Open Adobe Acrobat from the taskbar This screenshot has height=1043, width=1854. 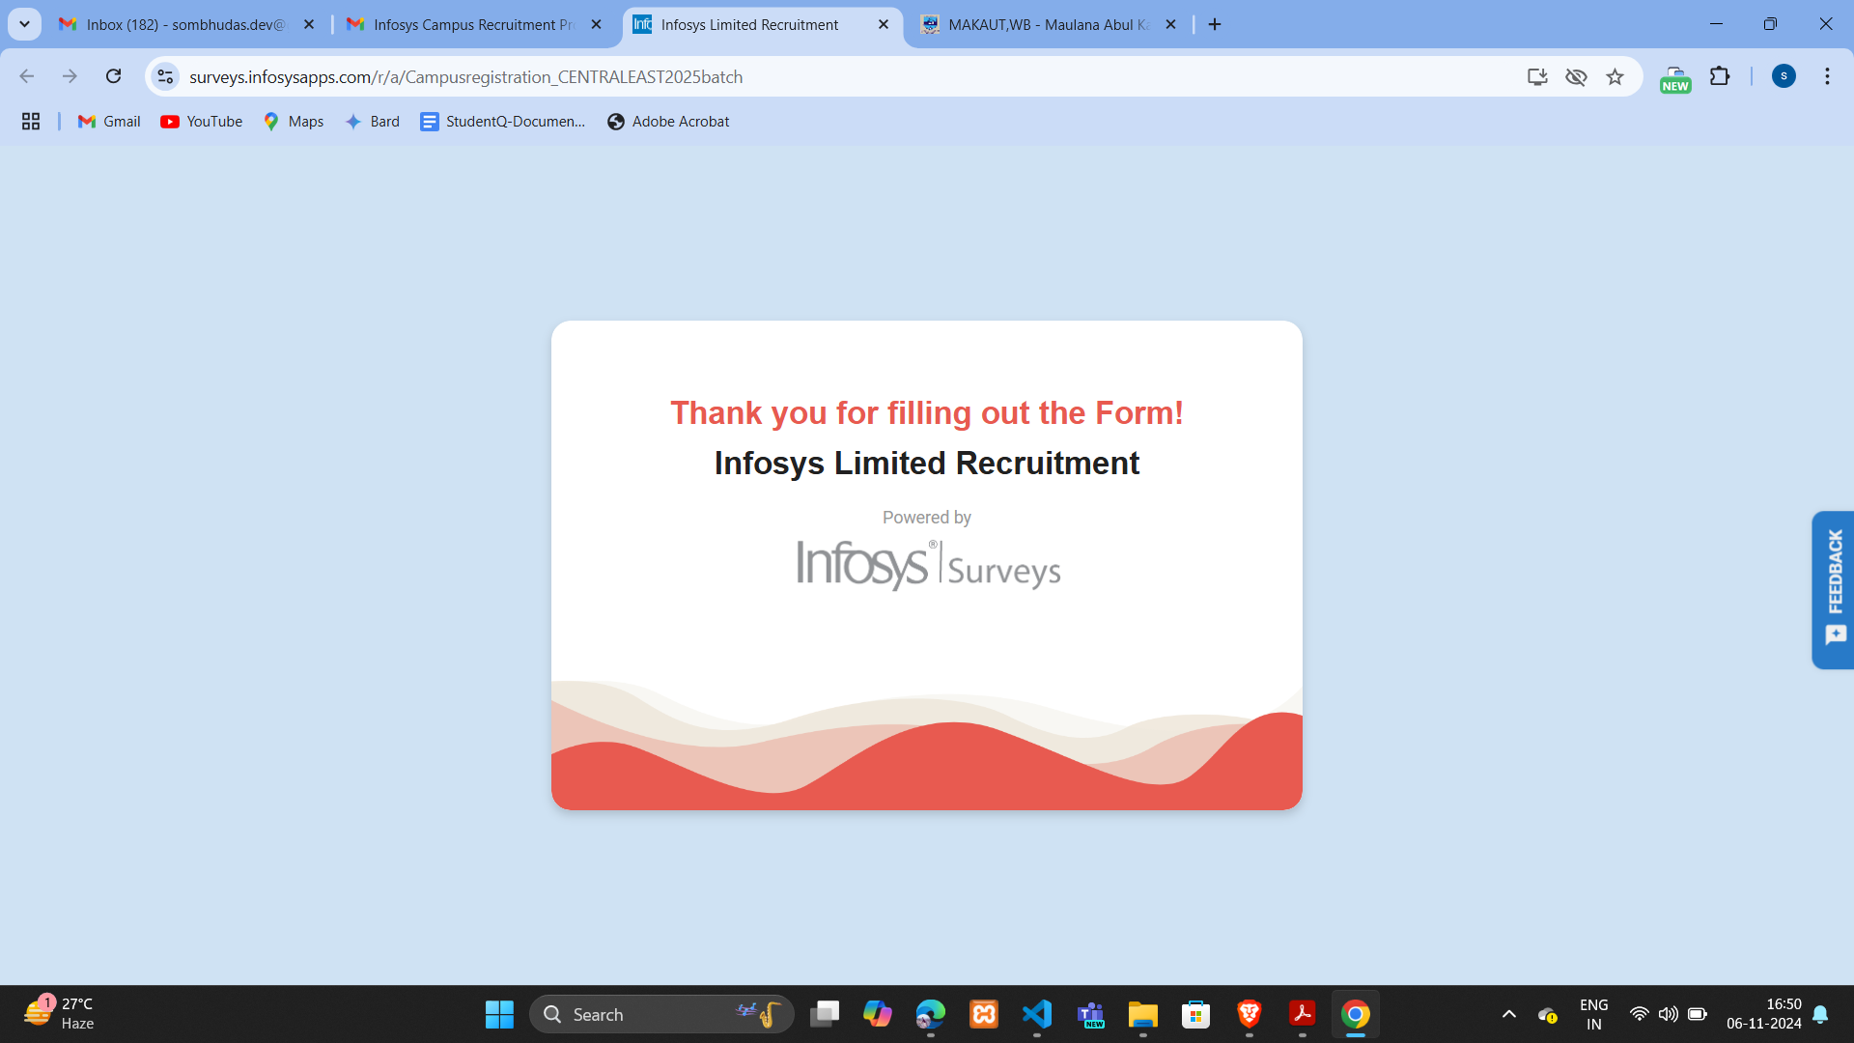tap(1302, 1014)
